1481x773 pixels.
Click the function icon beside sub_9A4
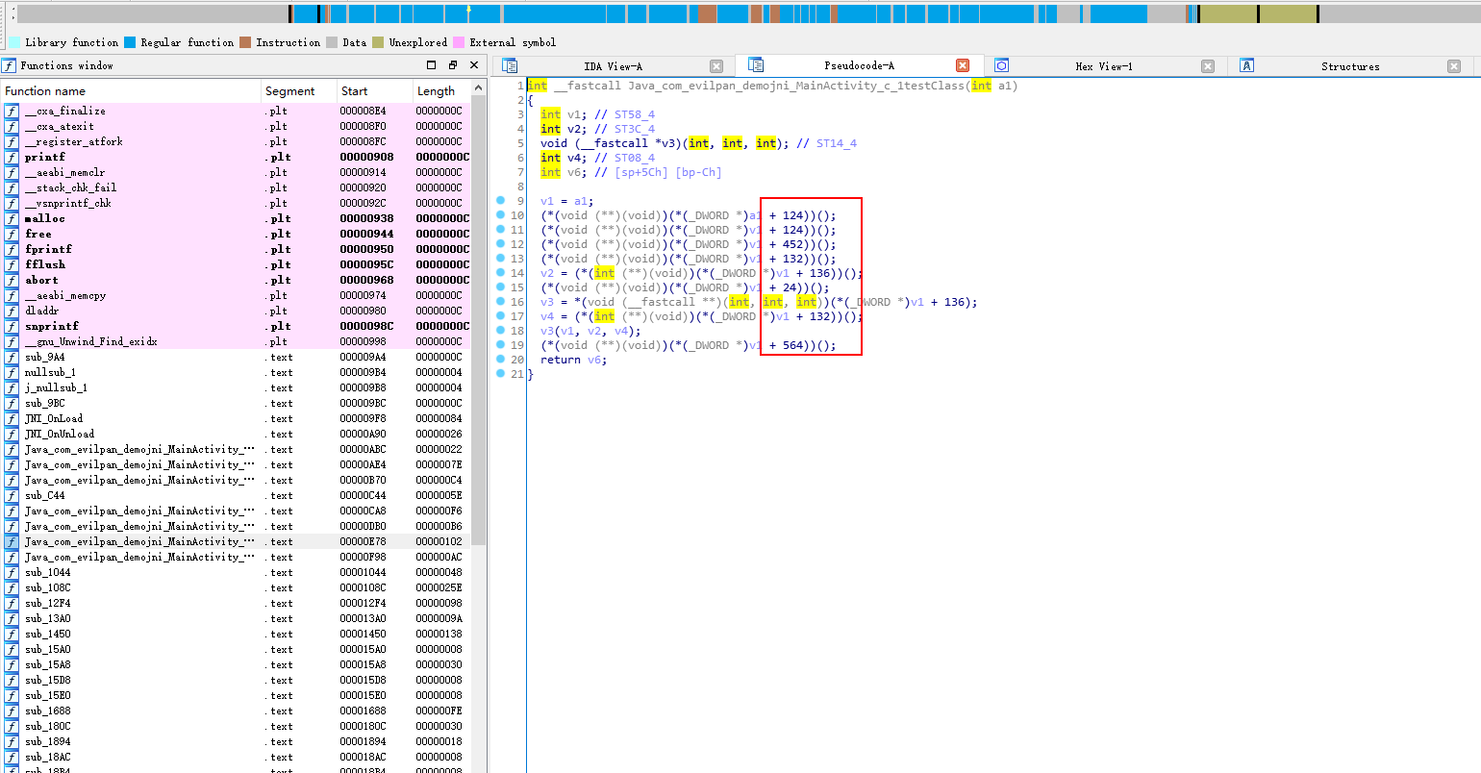pyautogui.click(x=12, y=357)
